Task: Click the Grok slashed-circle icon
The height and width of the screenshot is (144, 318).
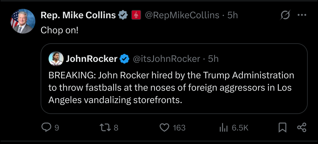Action: (x=285, y=15)
